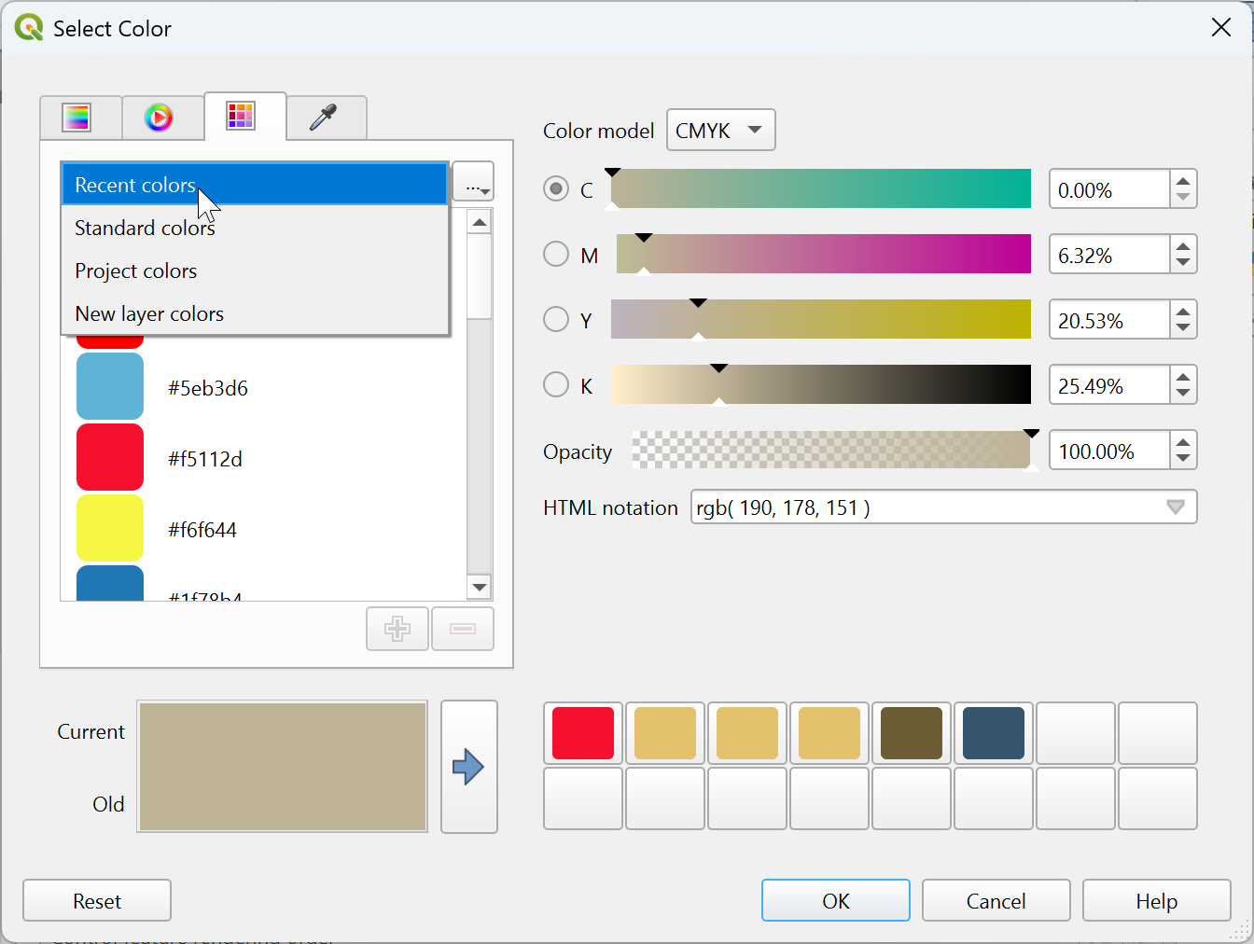1254x944 pixels.
Task: Open the color swatches tab
Action: [x=244, y=117]
